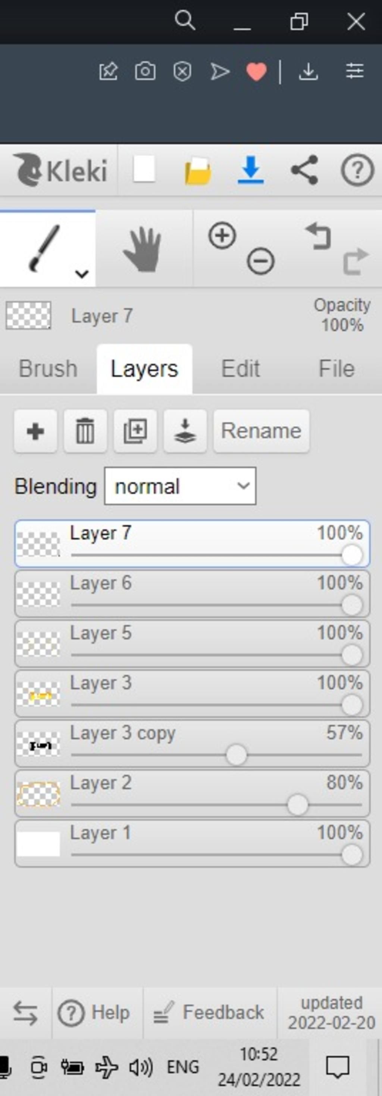
Task: Click Layer 3 copy opacity slider handle
Action: click(x=236, y=755)
